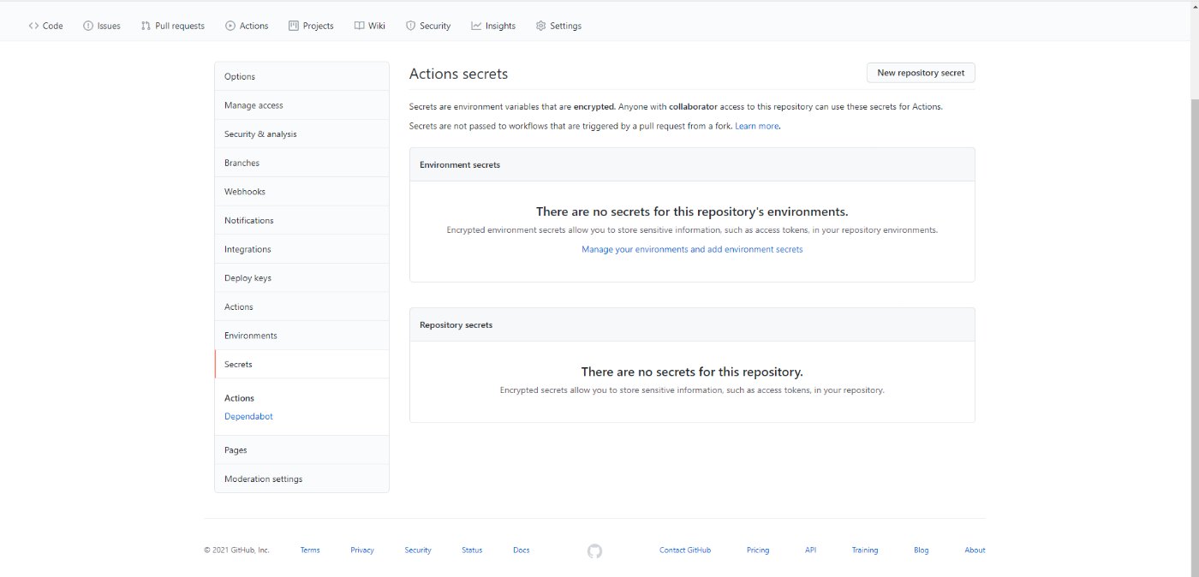Open Environments settings
The image size is (1199, 577).
pyautogui.click(x=301, y=336)
